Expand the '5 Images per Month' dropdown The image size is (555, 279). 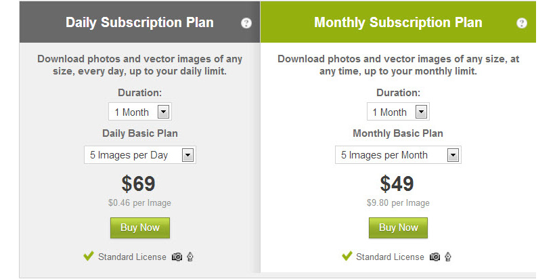pos(397,155)
